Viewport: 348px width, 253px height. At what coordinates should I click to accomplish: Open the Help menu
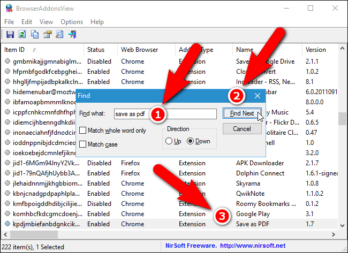click(x=97, y=22)
